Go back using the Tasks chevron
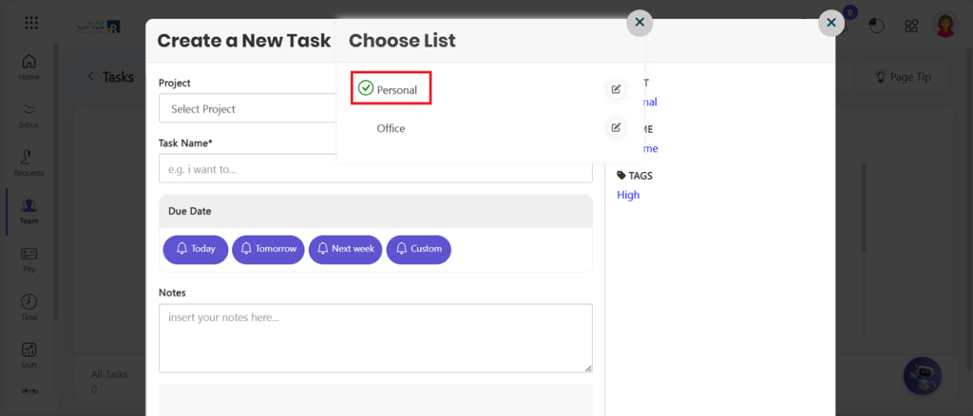Screen dimensions: 973x416 pyautogui.click(x=91, y=77)
